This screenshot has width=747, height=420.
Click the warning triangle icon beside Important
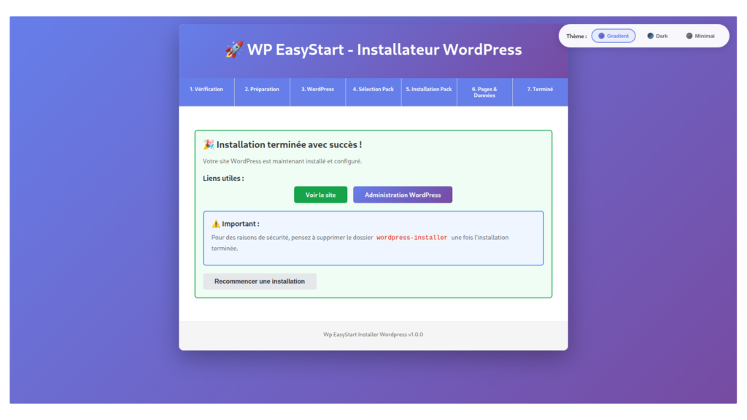click(x=216, y=224)
